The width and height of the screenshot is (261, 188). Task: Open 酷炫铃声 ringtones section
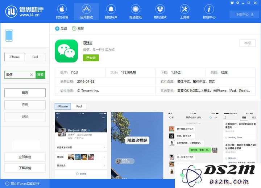tap(111, 12)
